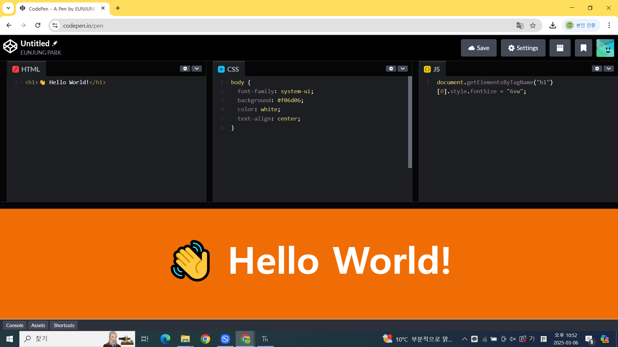
Task: Click the #f06d06 color value
Action: 289,100
